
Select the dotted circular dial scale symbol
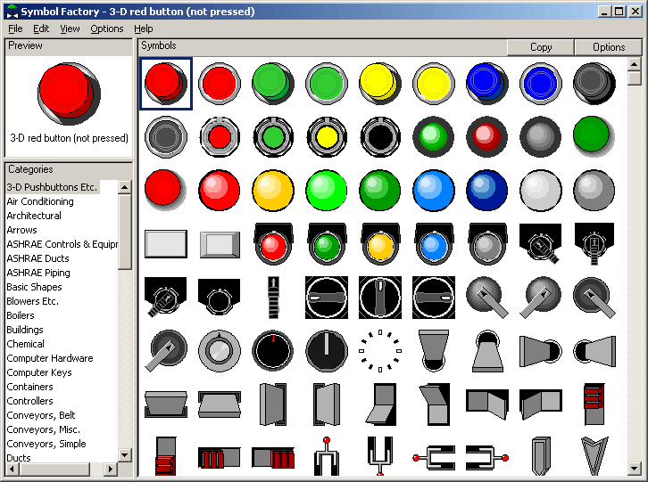coord(380,351)
